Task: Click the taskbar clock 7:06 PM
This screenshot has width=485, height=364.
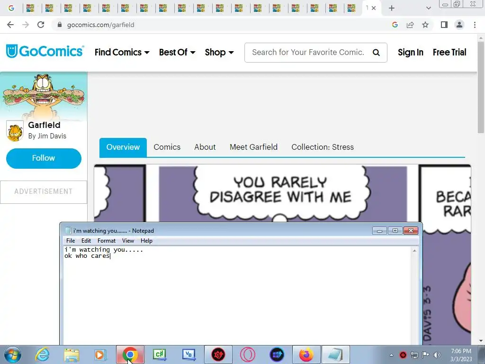Action: coord(461,351)
